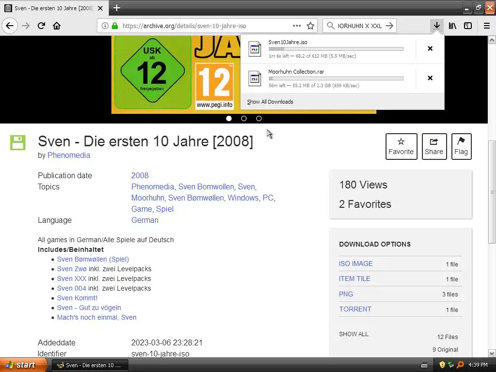Viewport: 496px width, 372px height.
Task: Open German language link
Action: (x=145, y=220)
